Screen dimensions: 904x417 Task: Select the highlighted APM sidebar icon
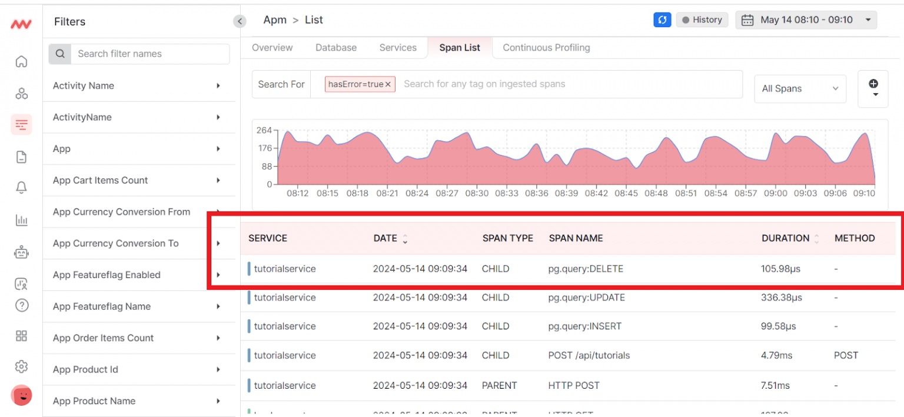click(21, 124)
